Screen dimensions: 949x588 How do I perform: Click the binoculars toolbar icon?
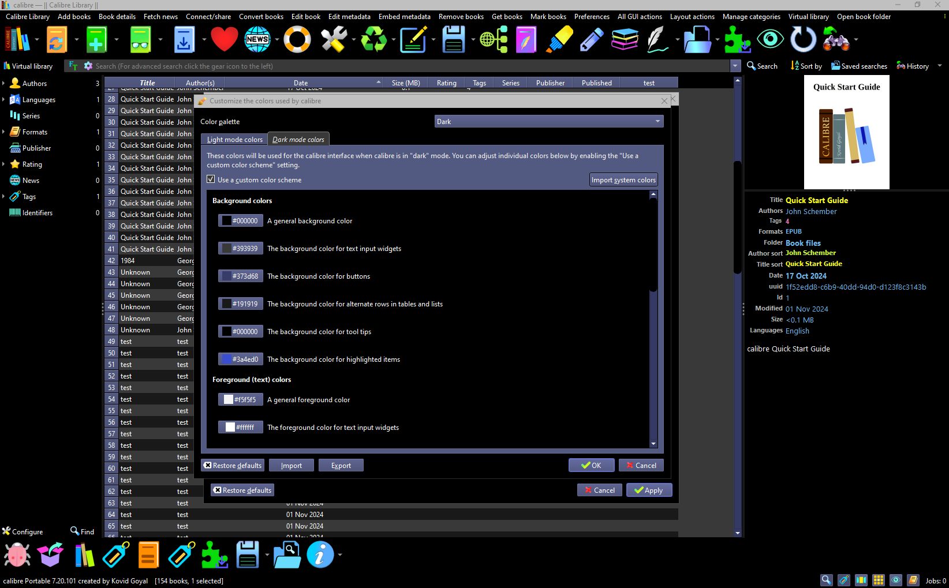[x=836, y=39]
